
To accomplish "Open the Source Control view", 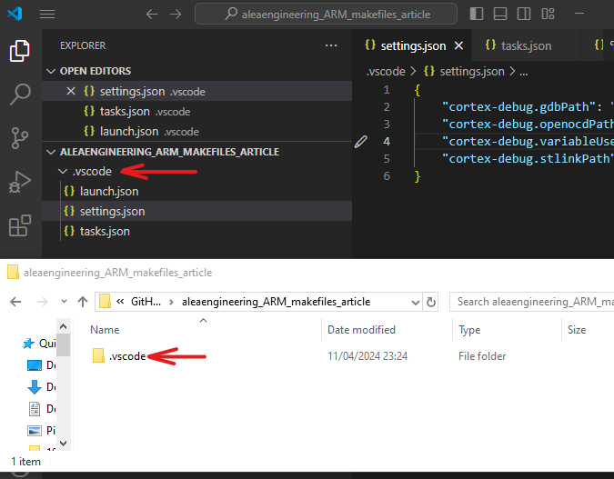I will (19, 137).
